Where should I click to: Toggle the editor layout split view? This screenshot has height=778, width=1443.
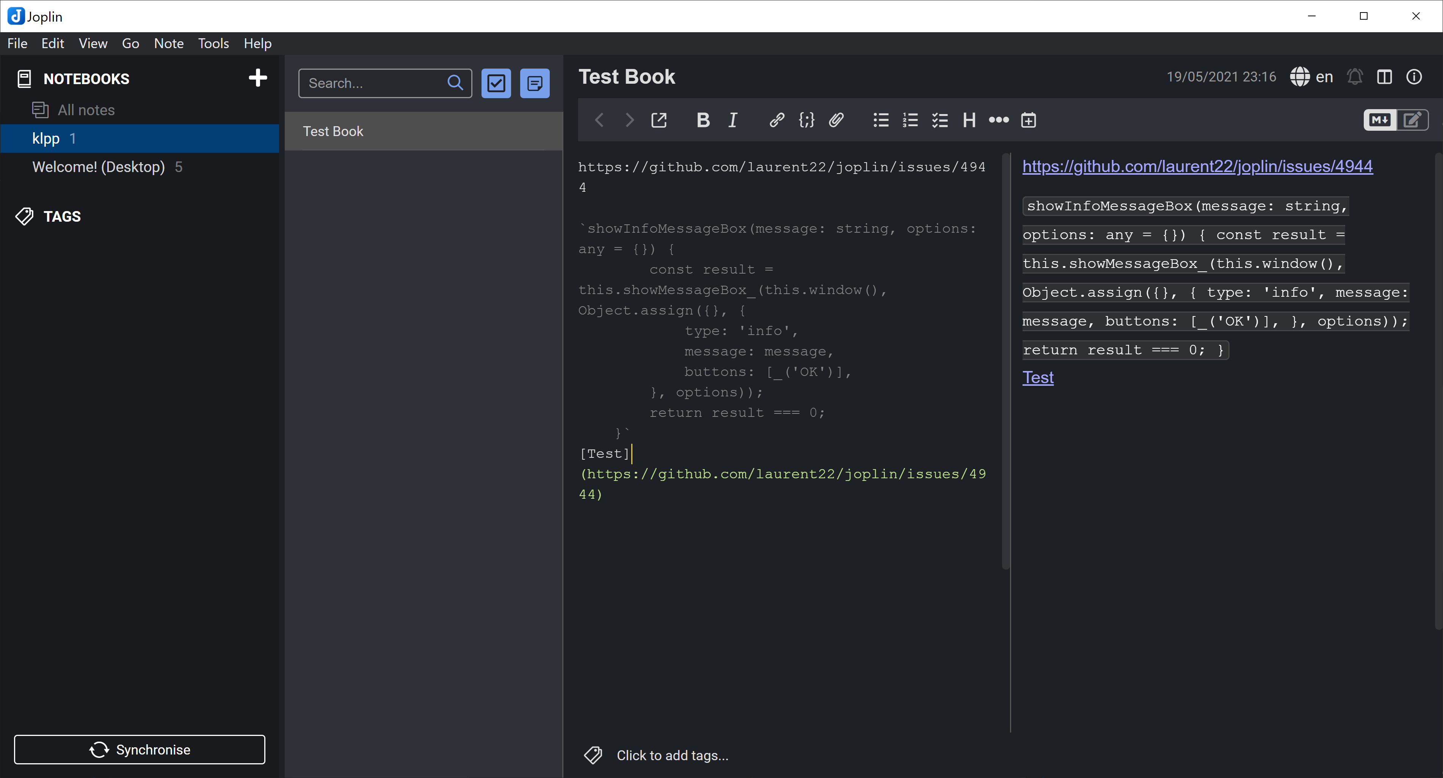[x=1385, y=77]
